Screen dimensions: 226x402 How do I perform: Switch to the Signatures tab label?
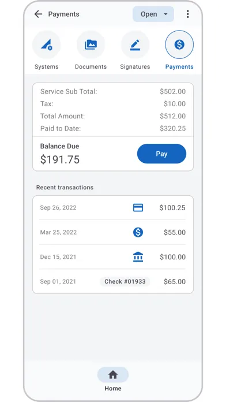pos(135,66)
